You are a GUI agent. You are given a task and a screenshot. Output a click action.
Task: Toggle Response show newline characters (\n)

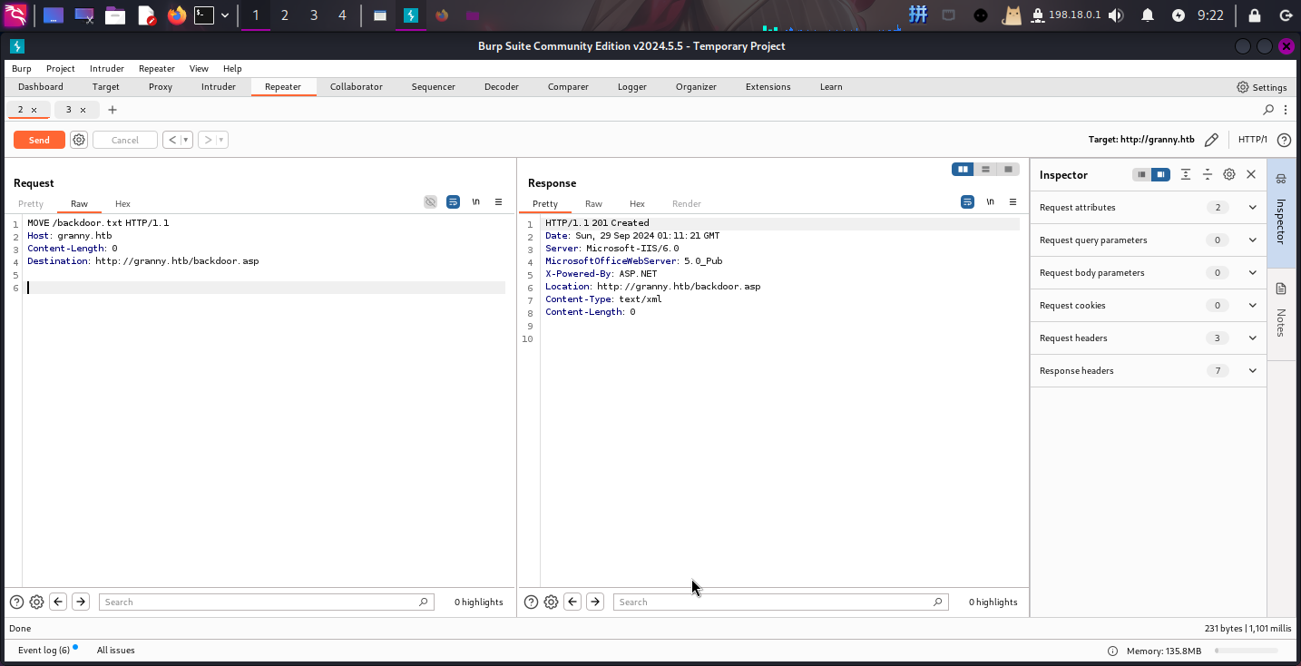click(x=990, y=202)
